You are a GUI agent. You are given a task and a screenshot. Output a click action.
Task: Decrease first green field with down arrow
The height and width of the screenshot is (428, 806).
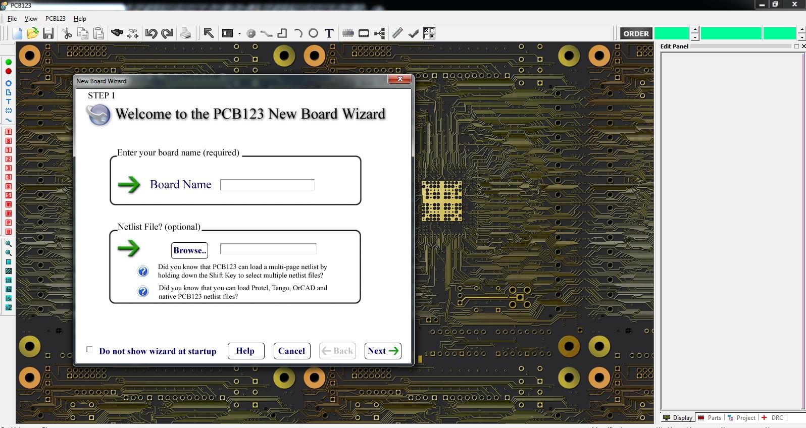[695, 37]
